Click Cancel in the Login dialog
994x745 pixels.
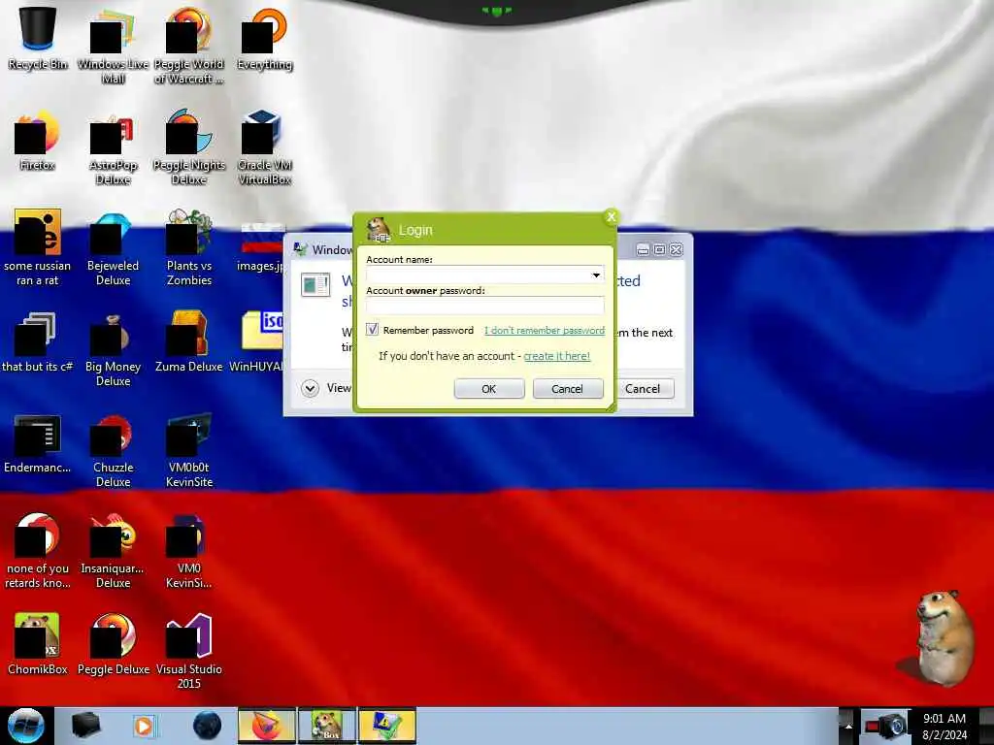pos(567,389)
